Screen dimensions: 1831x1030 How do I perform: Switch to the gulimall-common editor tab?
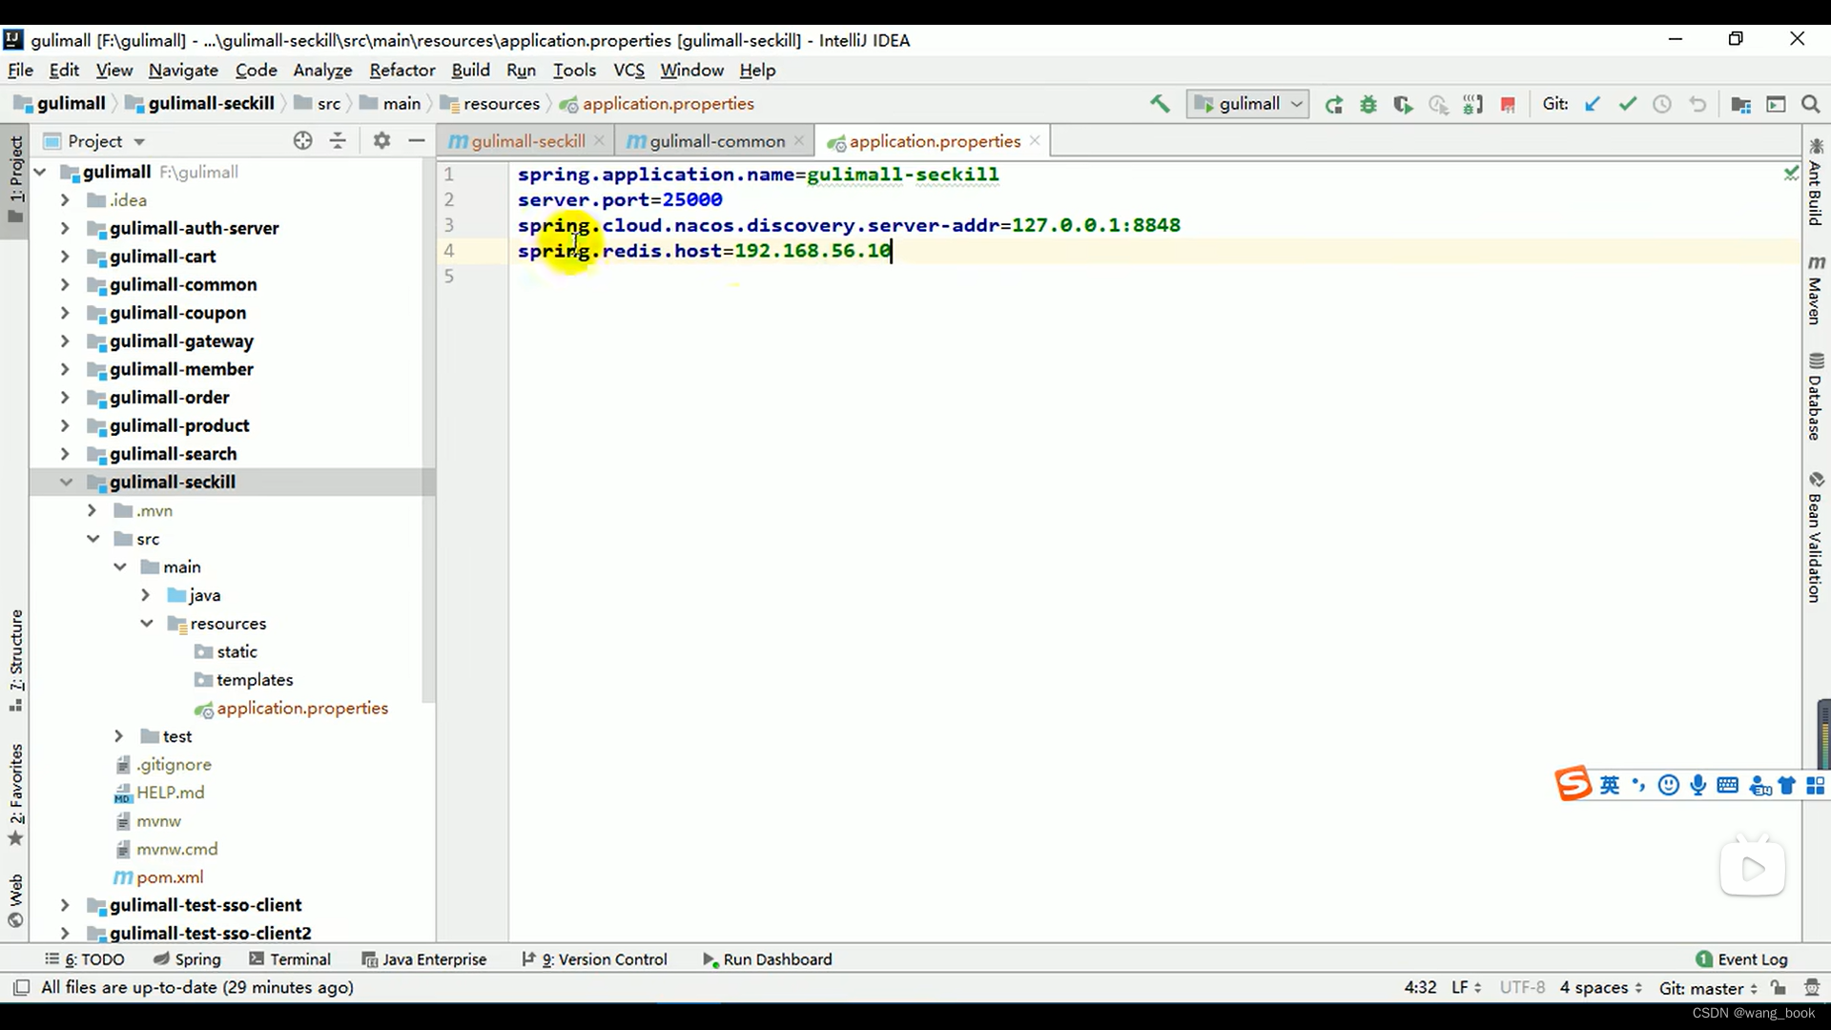[717, 140]
